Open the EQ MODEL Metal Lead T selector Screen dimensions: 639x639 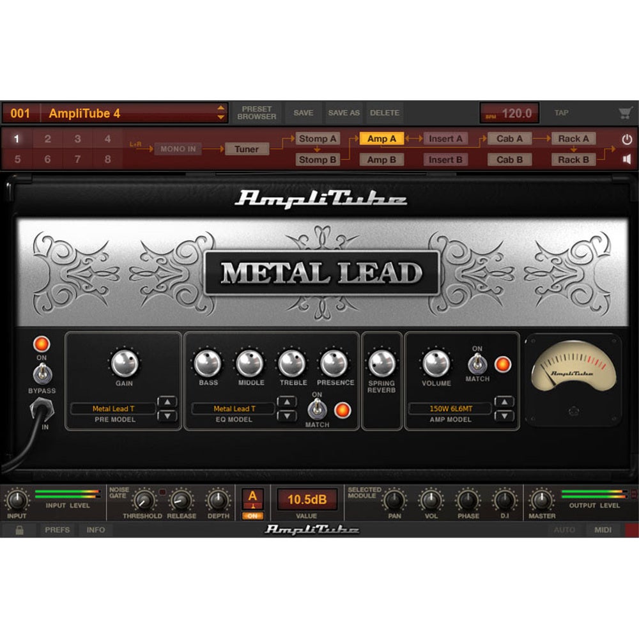(235, 408)
